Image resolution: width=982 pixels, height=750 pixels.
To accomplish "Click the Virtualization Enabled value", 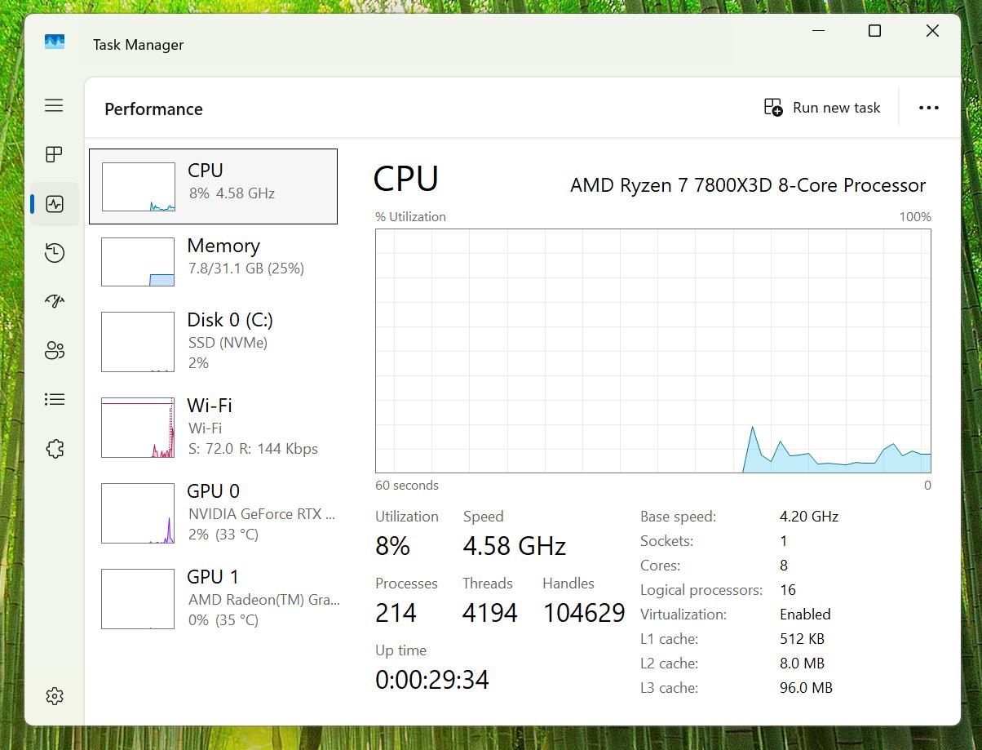I will [x=805, y=615].
